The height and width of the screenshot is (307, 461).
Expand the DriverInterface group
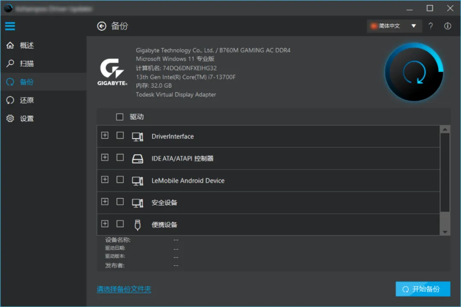click(x=105, y=135)
